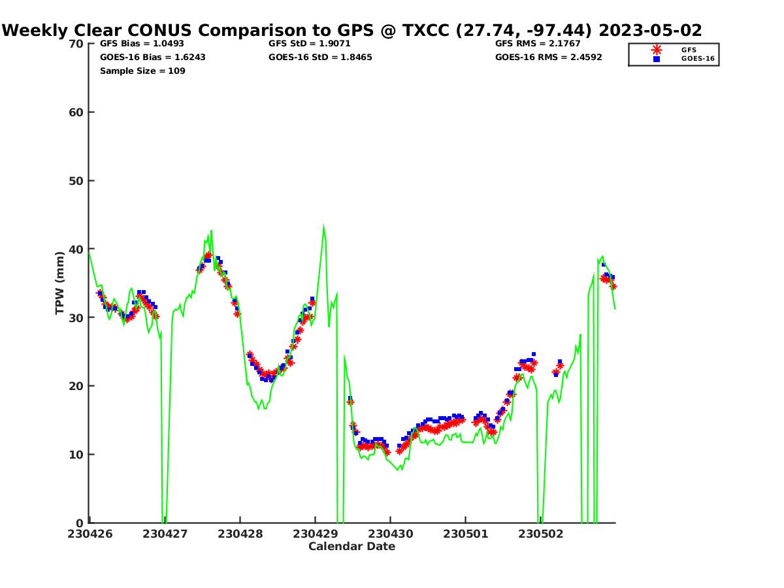Select the 'GFS Bias = 1.0493' label

pos(142,44)
